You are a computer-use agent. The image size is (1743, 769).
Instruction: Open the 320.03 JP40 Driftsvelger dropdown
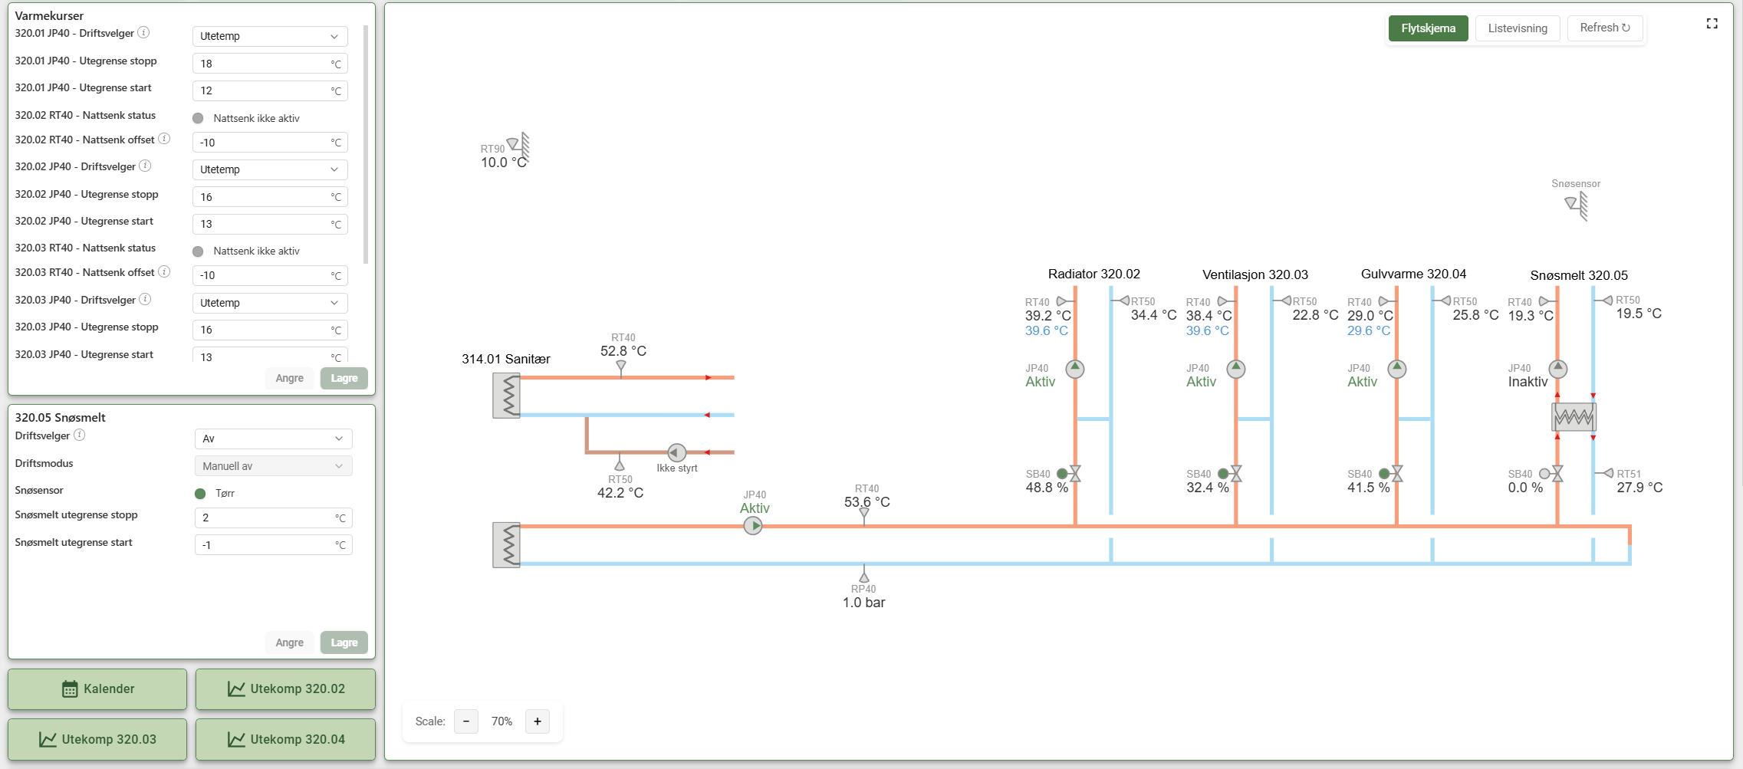[x=270, y=303]
